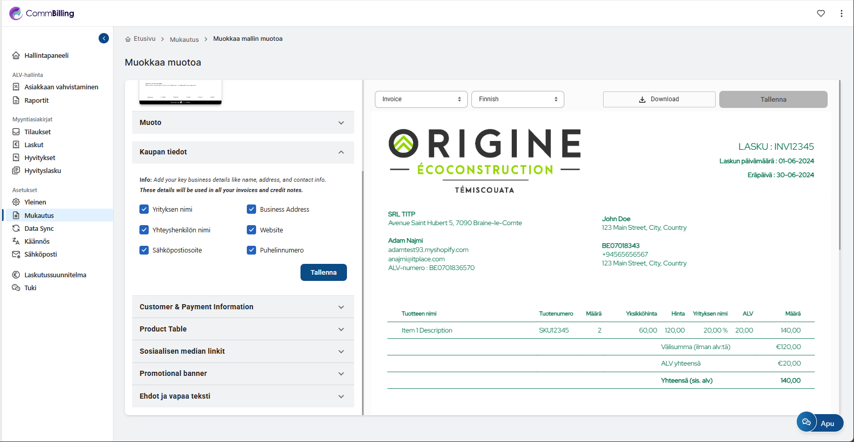Click the Hallintapaneeli home icon
The width and height of the screenshot is (854, 442).
click(x=16, y=56)
